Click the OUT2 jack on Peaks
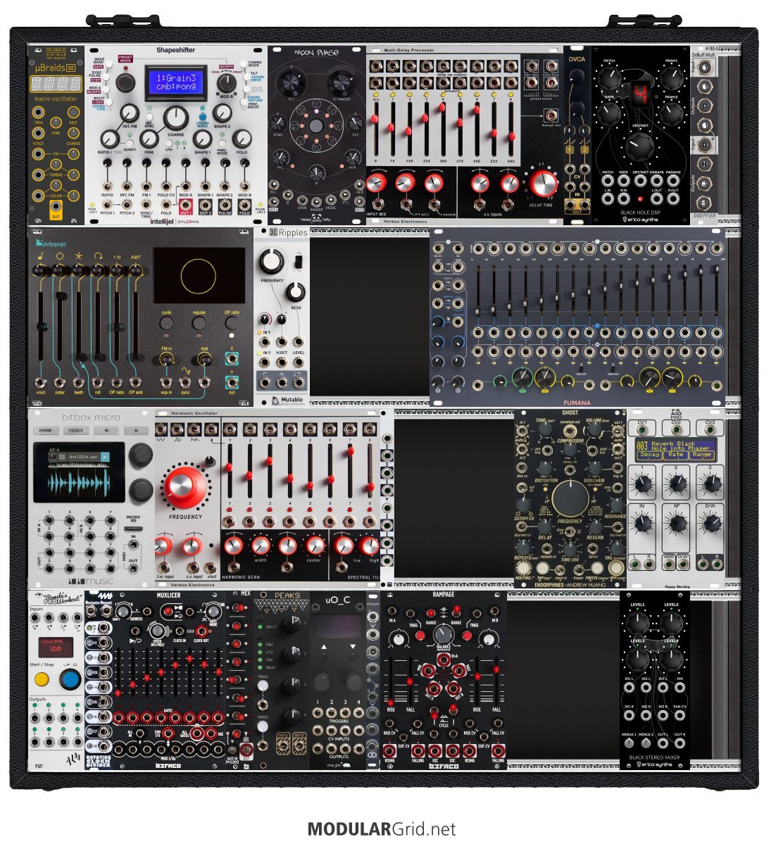 point(299,745)
